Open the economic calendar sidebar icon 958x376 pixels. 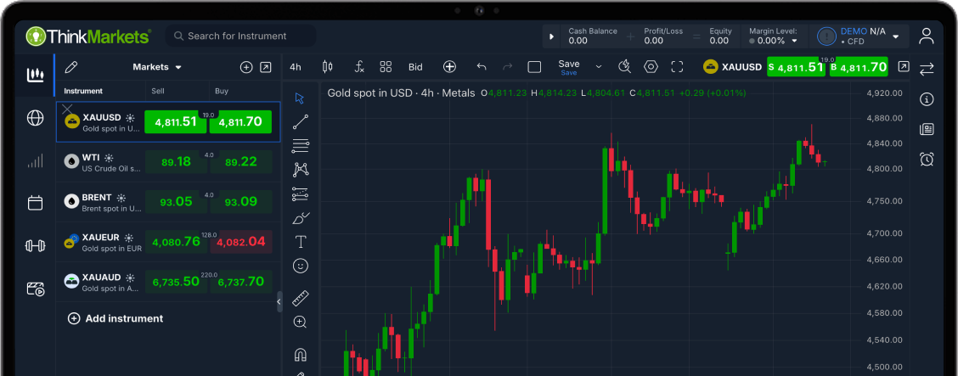[x=36, y=203]
